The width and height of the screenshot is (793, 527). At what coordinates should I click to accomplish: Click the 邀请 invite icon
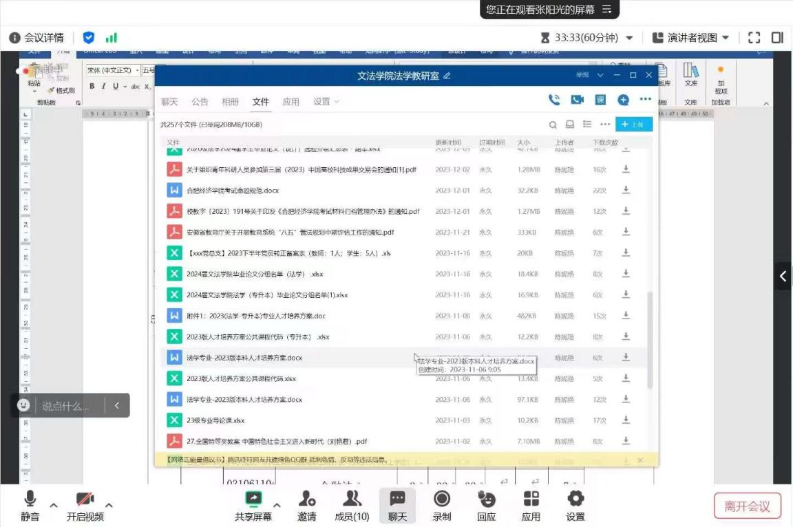point(307,505)
